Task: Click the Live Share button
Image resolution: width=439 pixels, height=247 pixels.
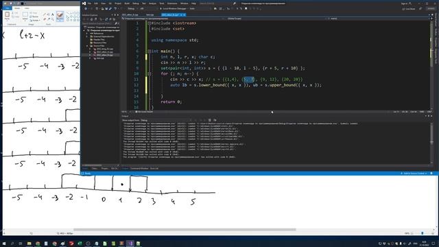Action: tap(409, 9)
